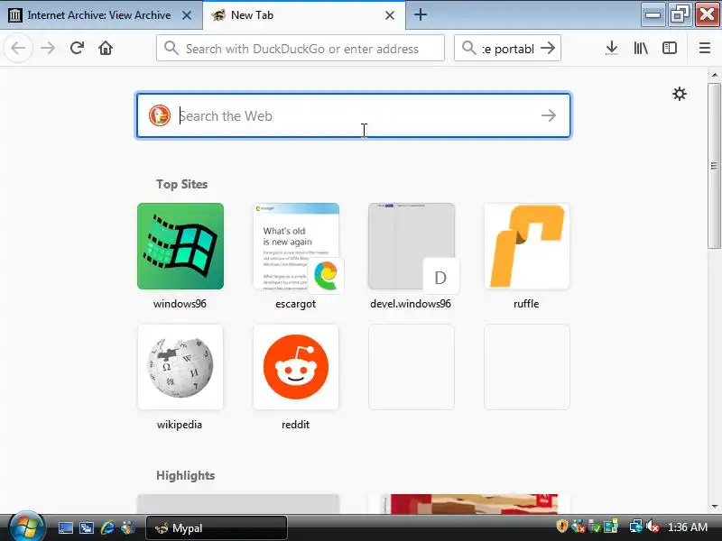722x541 pixels.
Task: Click the Mypal taskbar button
Action: 217,527
